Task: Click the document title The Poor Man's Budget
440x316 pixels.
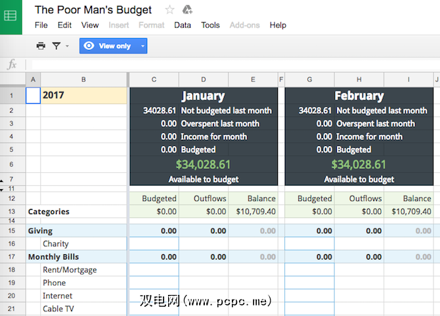Action: pos(93,10)
